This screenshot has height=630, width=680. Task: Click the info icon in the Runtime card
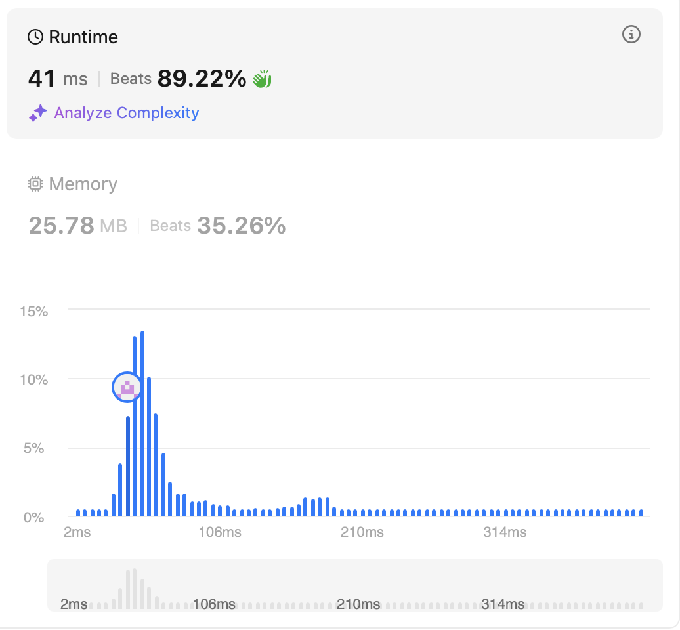pos(631,35)
